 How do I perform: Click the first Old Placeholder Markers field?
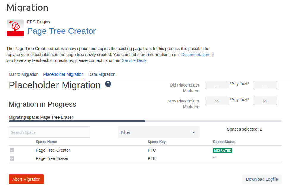217,85
